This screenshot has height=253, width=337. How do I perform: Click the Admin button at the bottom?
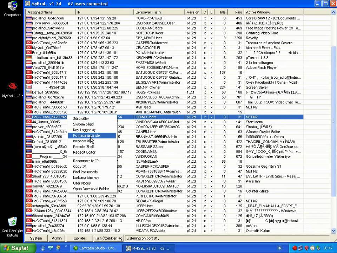click(x=57, y=238)
